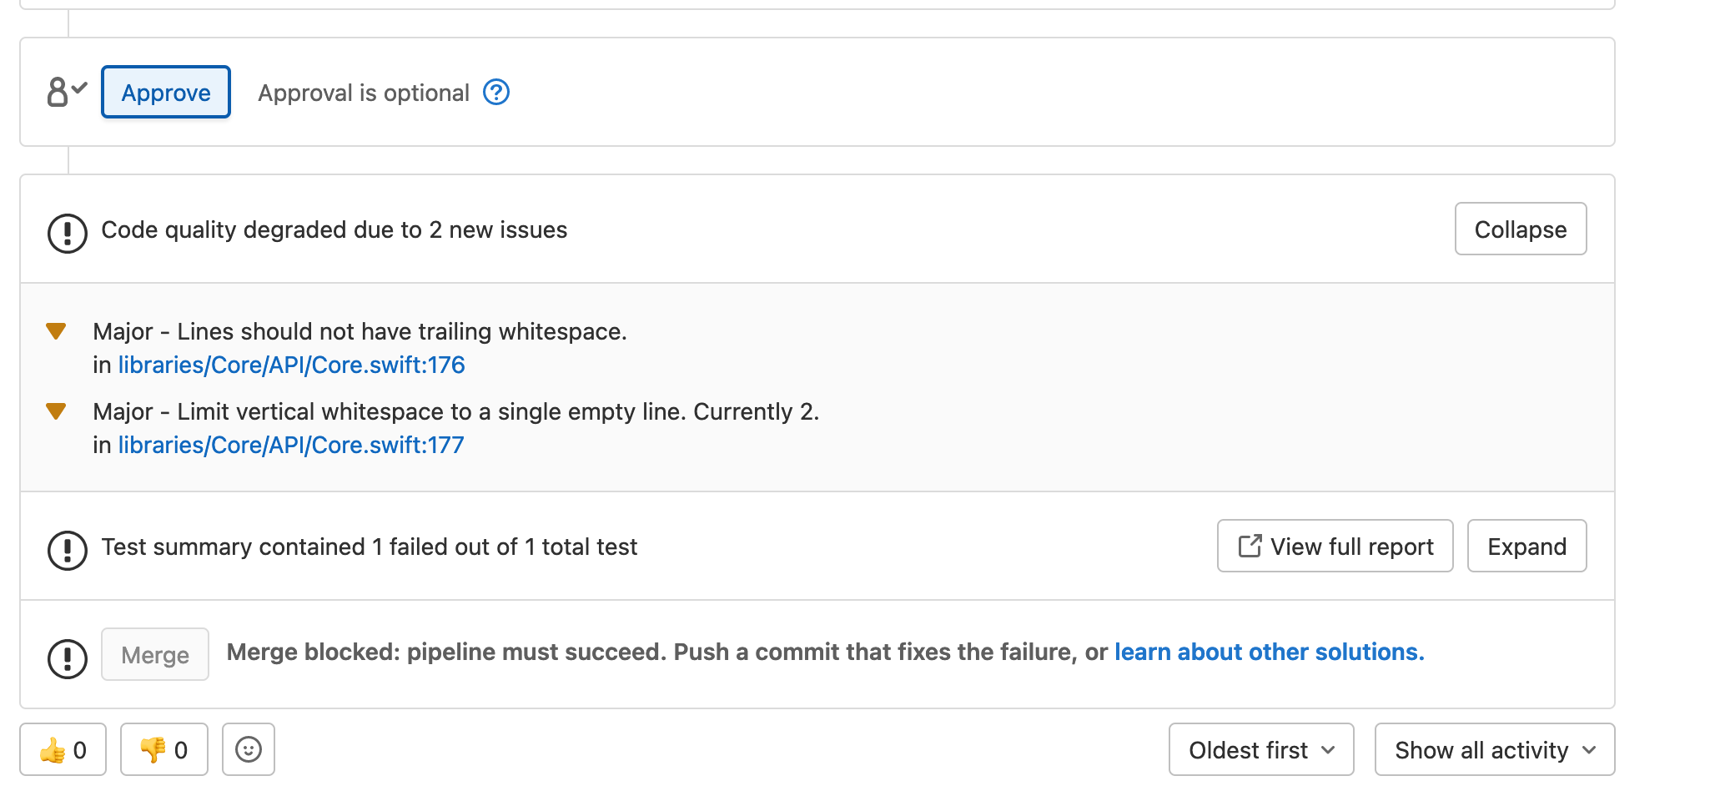
Task: Open the emoji reaction smiley picker
Action: pyautogui.click(x=248, y=749)
